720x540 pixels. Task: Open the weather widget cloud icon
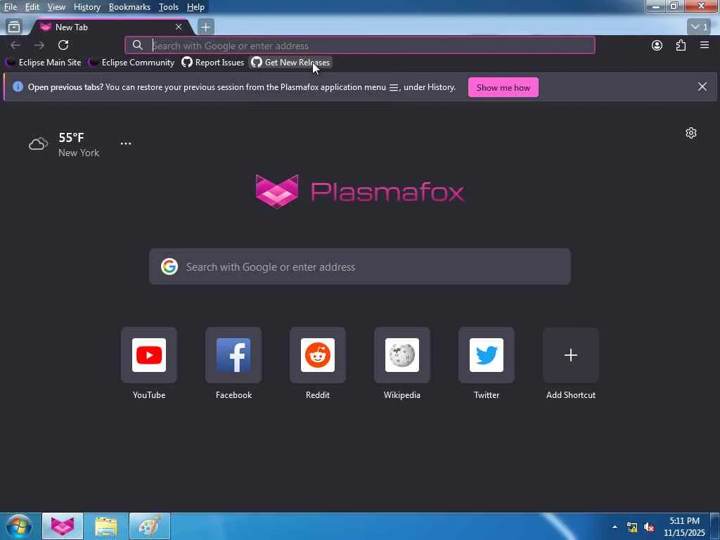pyautogui.click(x=38, y=143)
